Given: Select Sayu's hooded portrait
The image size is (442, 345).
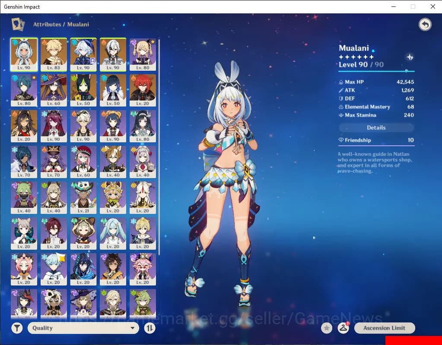Looking at the screenshot, I should tap(83, 233).
